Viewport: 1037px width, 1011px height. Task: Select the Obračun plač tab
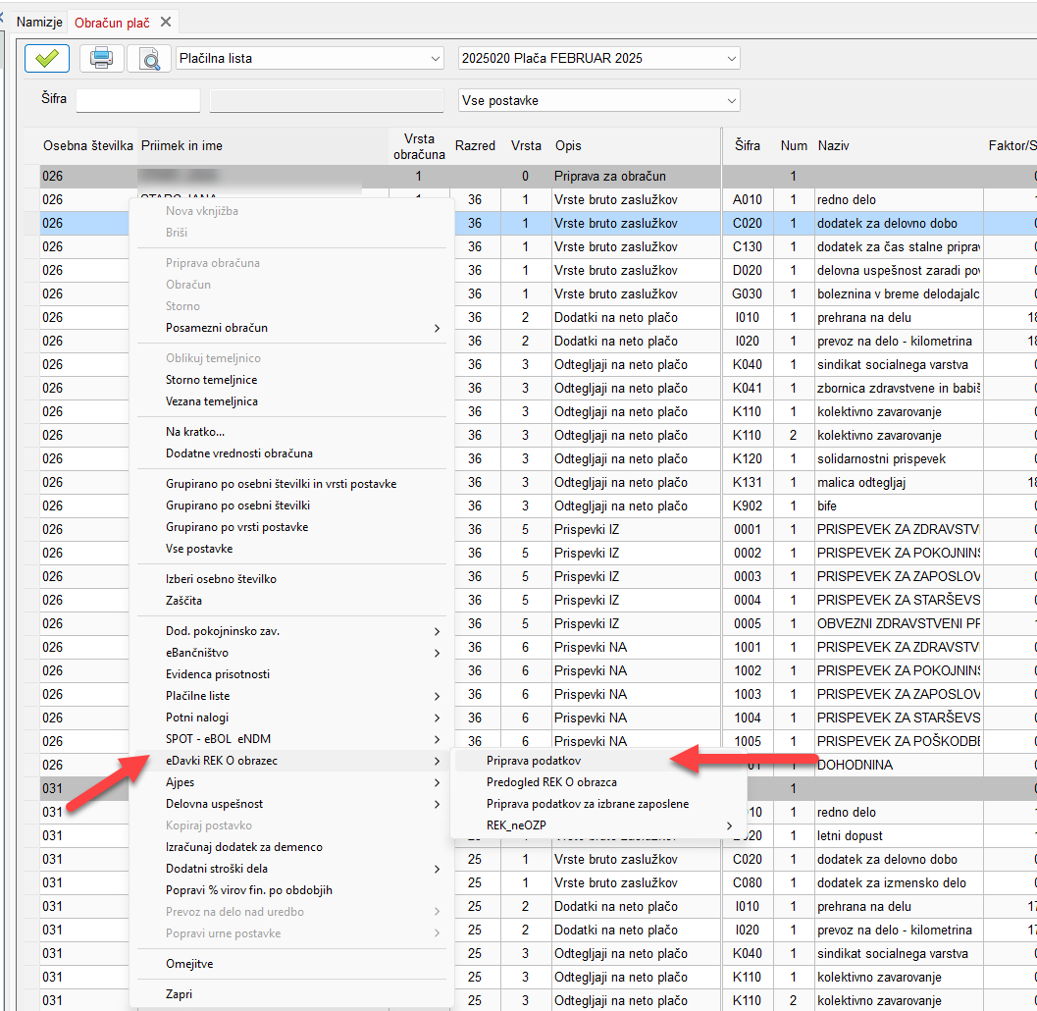coord(112,23)
